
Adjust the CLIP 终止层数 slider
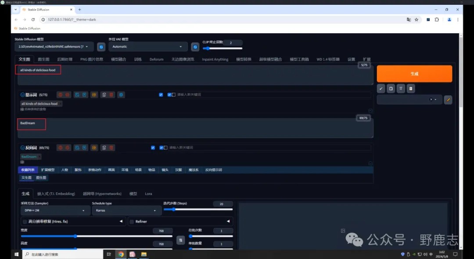[x=222, y=48]
